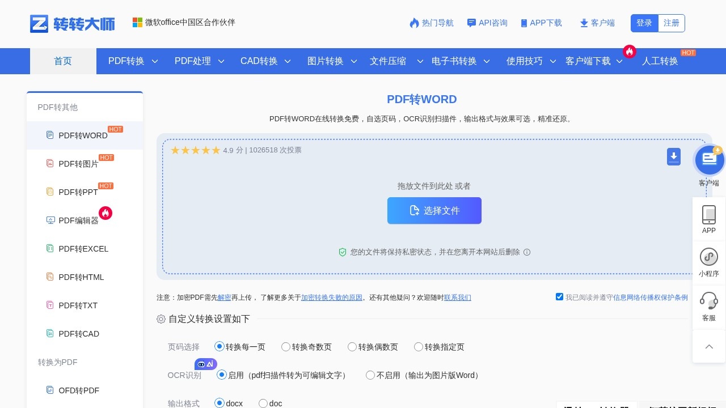The height and width of the screenshot is (408, 726).
Task: Click the back-to-top arrow icon
Action: (709, 346)
